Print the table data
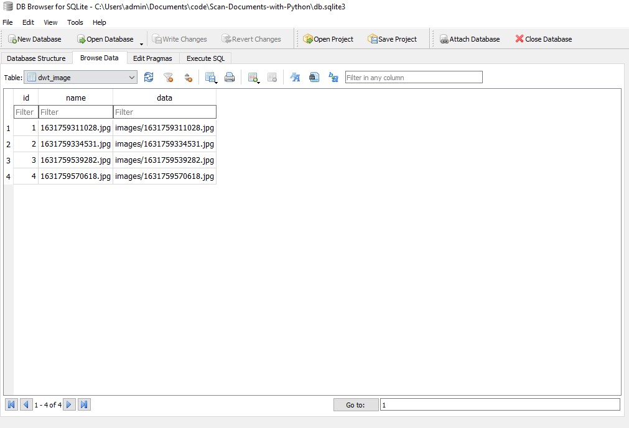The width and height of the screenshot is (629, 428). (x=230, y=78)
